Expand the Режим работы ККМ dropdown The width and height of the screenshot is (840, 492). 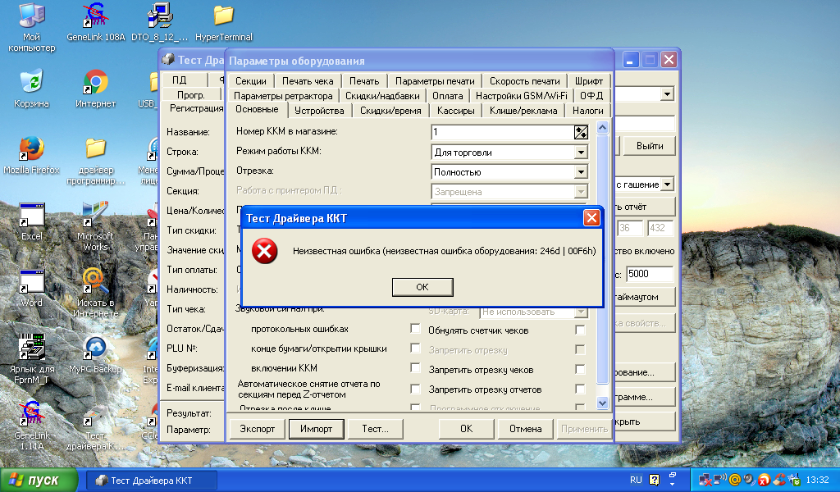tap(581, 153)
